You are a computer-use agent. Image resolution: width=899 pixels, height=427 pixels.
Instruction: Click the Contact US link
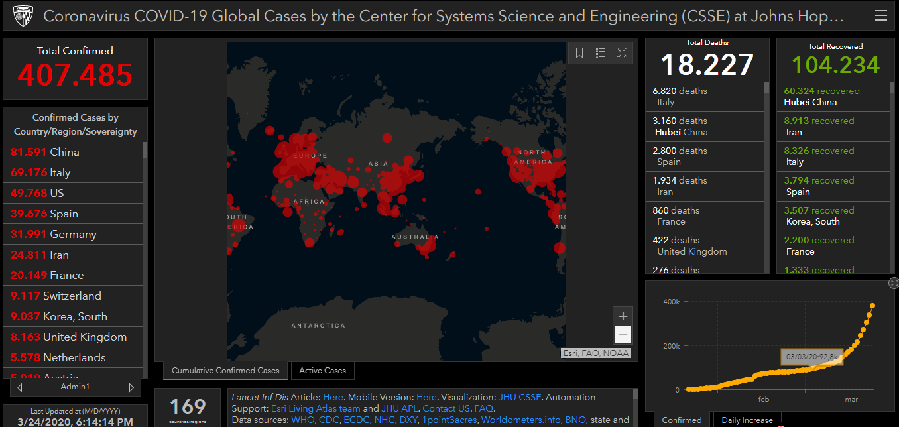(x=446, y=408)
